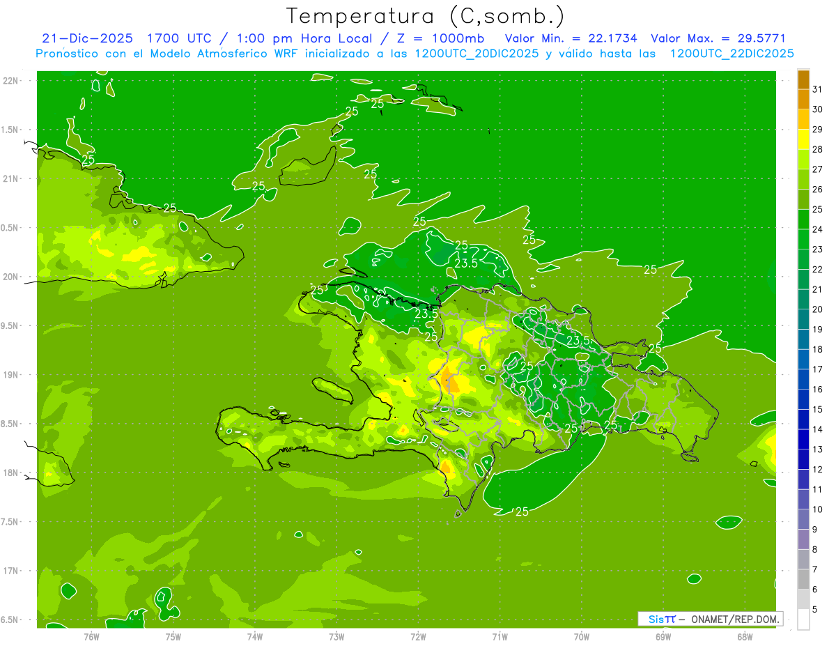Click the "12" color scale label
This screenshot has height=646, width=836.
(819, 470)
